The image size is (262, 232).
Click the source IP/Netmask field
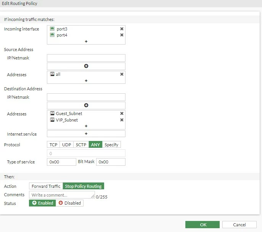coord(86,58)
